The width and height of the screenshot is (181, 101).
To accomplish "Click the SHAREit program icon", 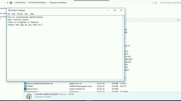I will [x=25, y=86].
